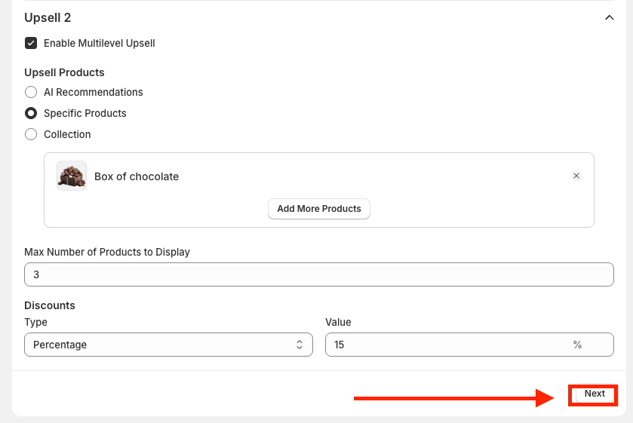Click the discount Value field showing 15
The image size is (633, 423).
pyautogui.click(x=445, y=345)
